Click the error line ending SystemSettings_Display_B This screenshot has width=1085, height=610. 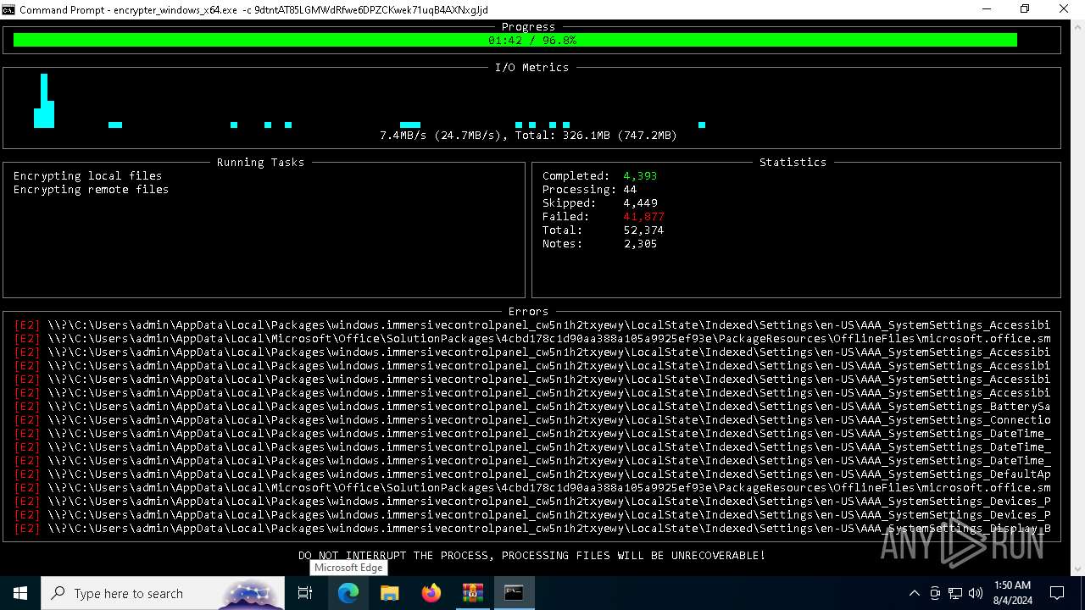(x=532, y=528)
